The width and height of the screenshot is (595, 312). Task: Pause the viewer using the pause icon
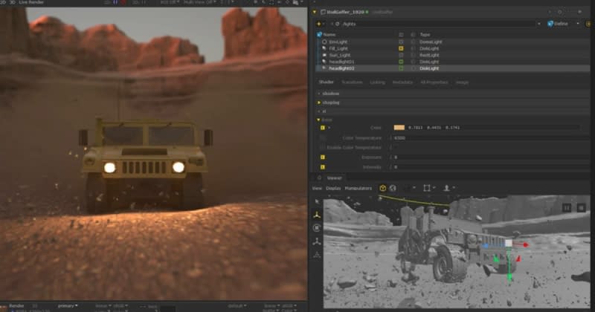[x=567, y=208]
